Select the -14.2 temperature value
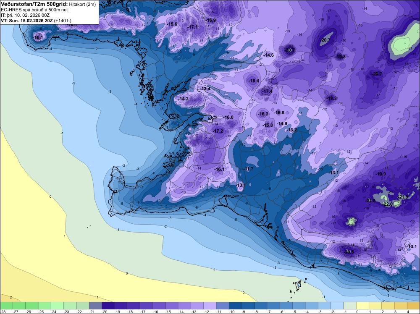The image size is (420, 314). pyautogui.click(x=184, y=99)
